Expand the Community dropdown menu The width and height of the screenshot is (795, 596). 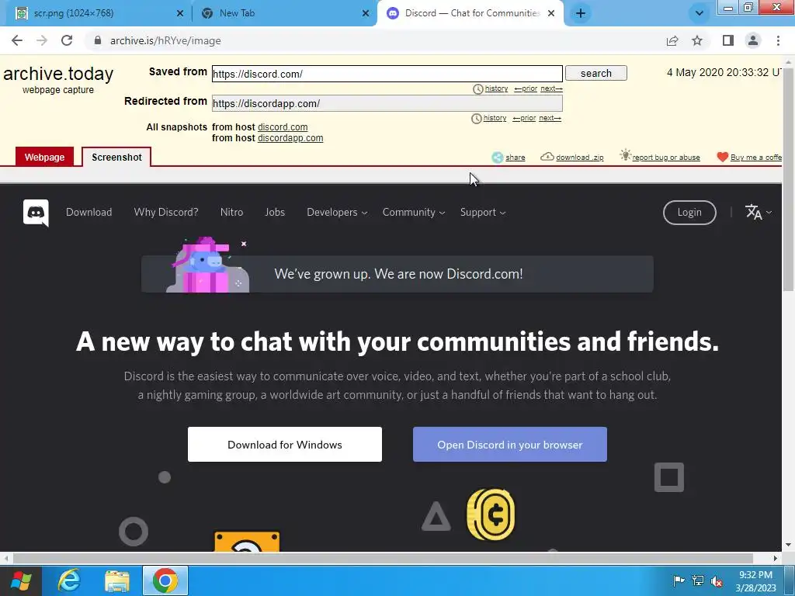pyautogui.click(x=414, y=213)
